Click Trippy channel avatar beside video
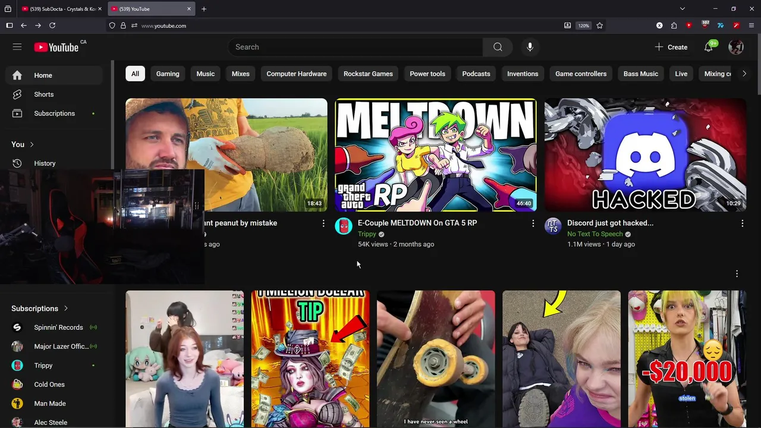761x428 pixels. pyautogui.click(x=344, y=226)
